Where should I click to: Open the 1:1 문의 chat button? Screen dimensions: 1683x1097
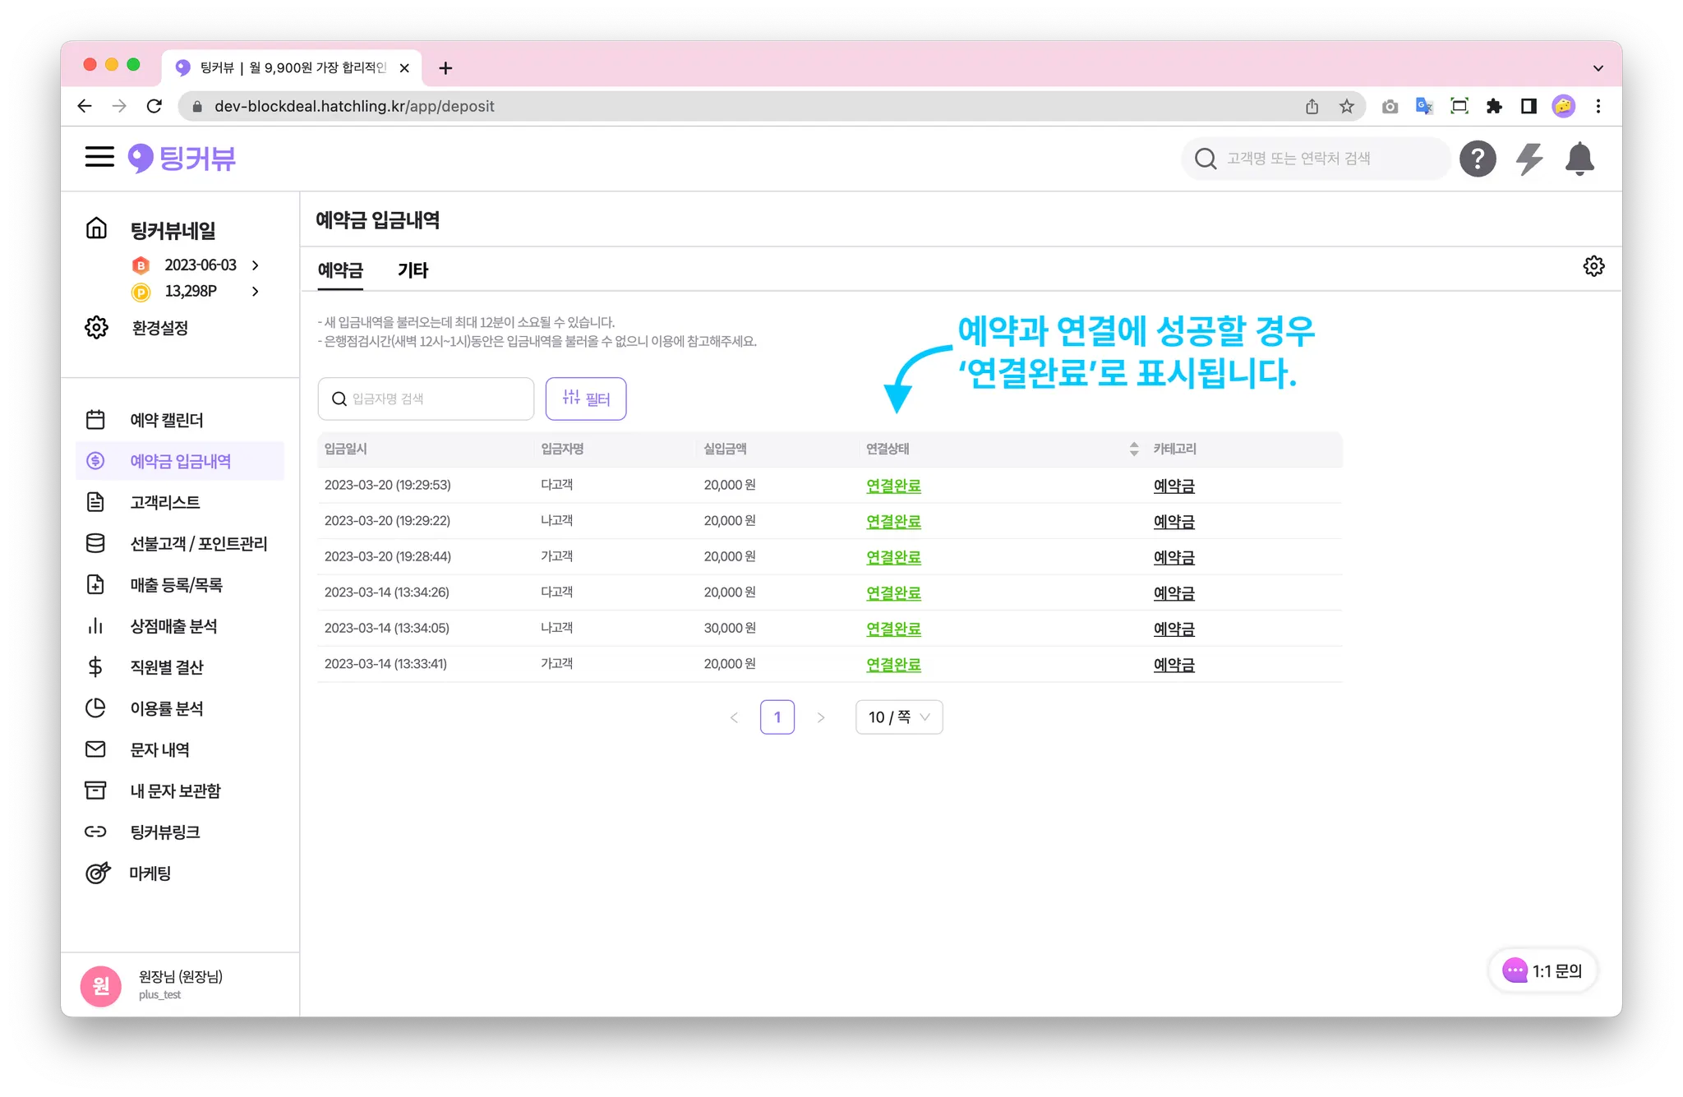[1542, 970]
